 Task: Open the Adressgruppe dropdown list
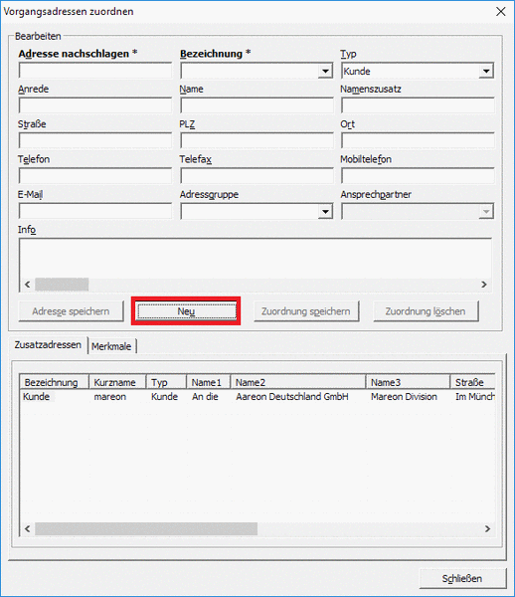[325, 211]
